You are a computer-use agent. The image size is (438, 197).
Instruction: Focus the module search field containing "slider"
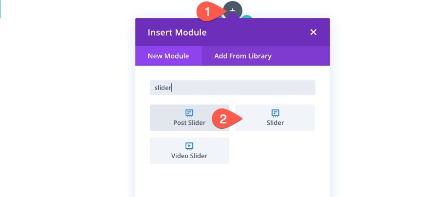232,88
